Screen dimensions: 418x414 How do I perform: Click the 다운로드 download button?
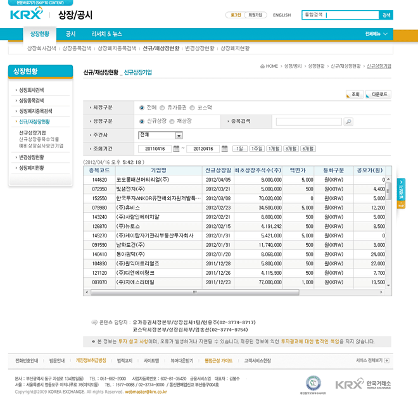pyautogui.click(x=377, y=94)
